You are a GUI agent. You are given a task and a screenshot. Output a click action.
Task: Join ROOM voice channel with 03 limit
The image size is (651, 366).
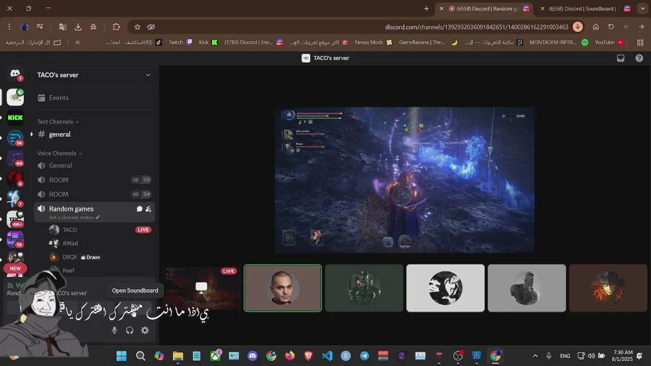pos(94,180)
